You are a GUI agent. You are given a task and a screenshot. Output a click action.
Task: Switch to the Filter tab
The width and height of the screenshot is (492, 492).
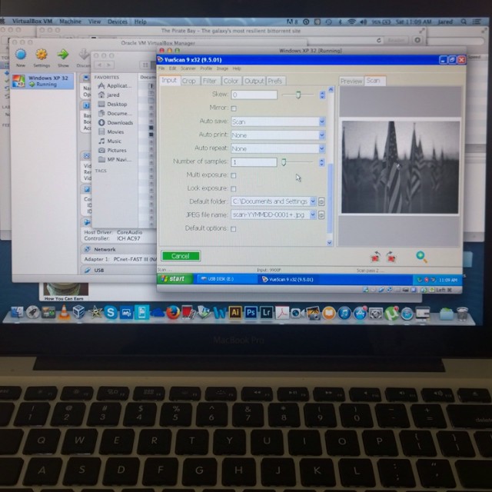click(x=210, y=81)
